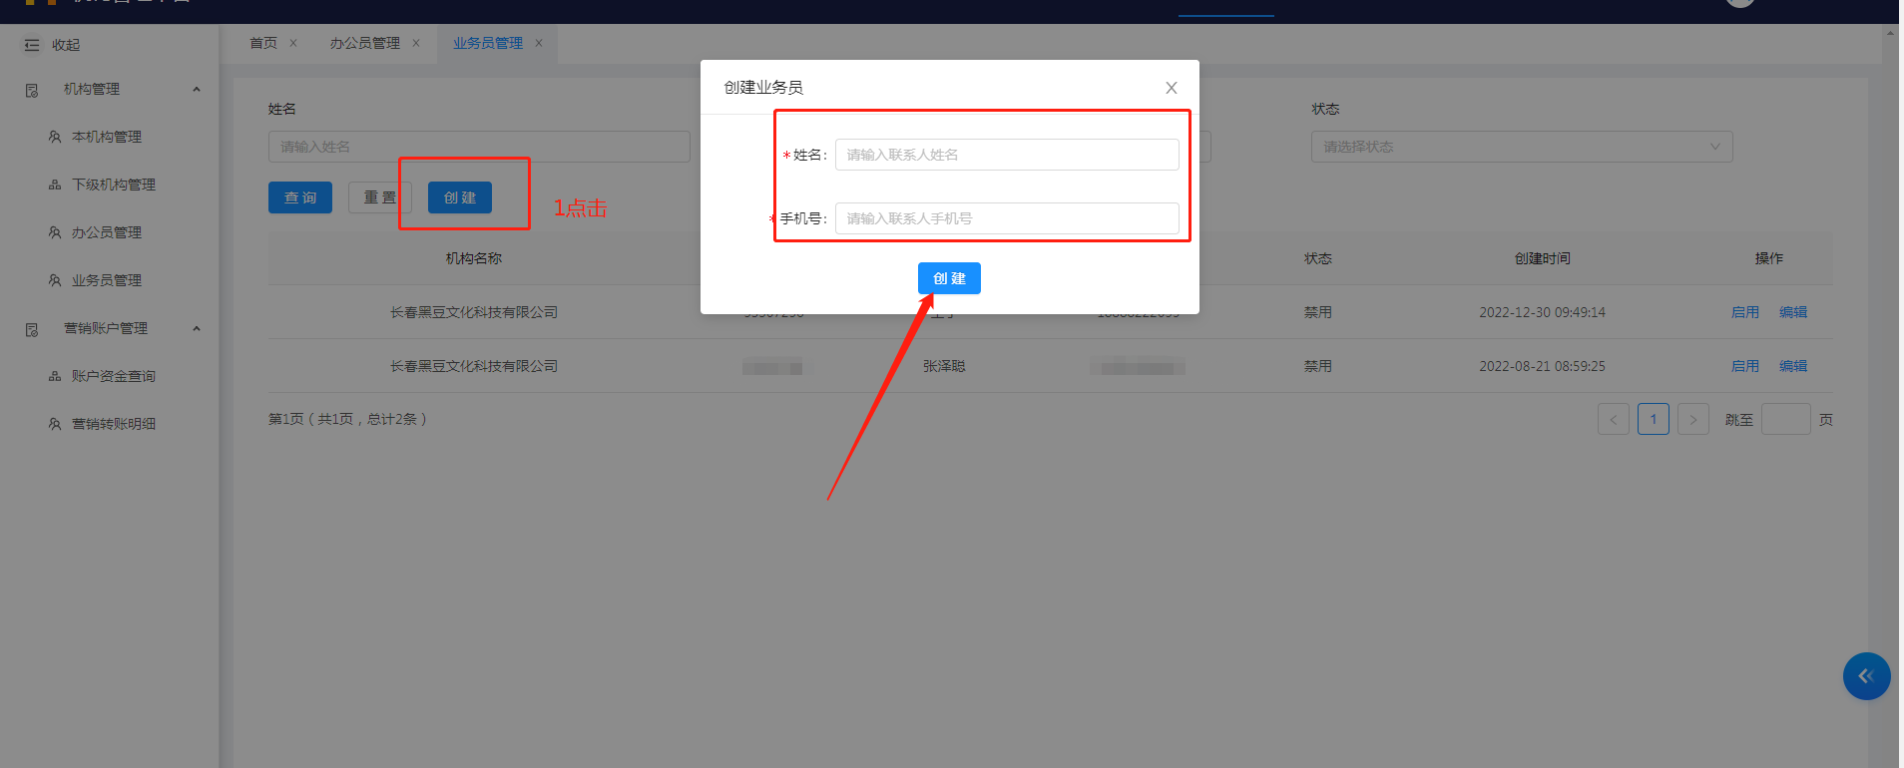
Task: Click 禁用 status in the 张泽聪 row
Action: pyautogui.click(x=1318, y=366)
